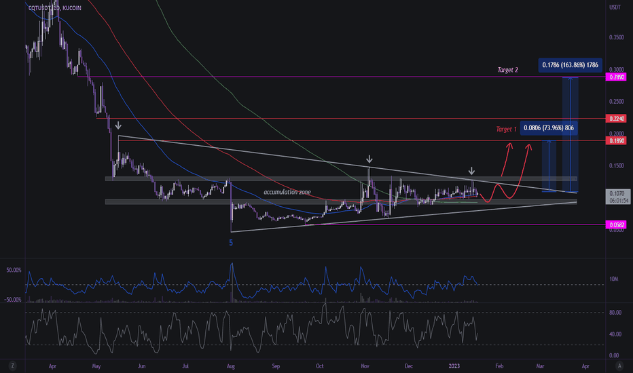Click the 80.00 oscillator scale label

point(615,313)
